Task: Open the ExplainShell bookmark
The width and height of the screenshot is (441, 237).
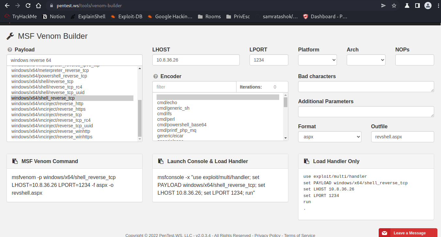Action: click(88, 16)
